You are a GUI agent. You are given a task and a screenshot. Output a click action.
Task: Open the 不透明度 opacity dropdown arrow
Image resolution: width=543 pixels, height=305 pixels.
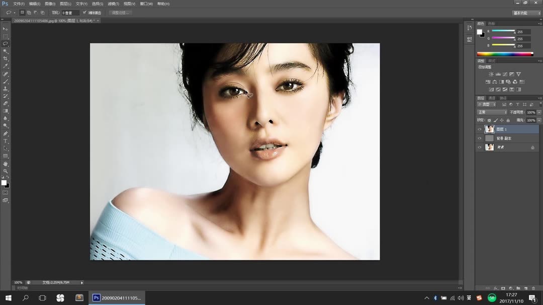(x=538, y=112)
